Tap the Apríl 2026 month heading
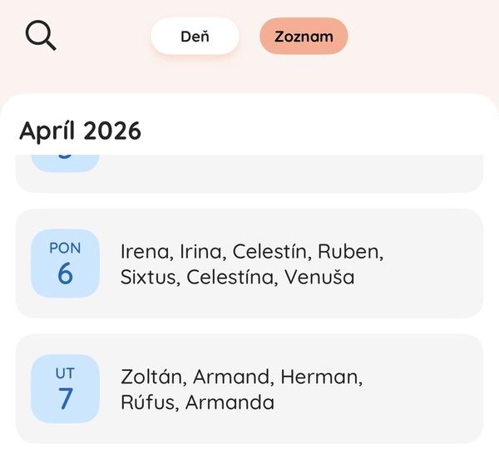 pyautogui.click(x=80, y=131)
